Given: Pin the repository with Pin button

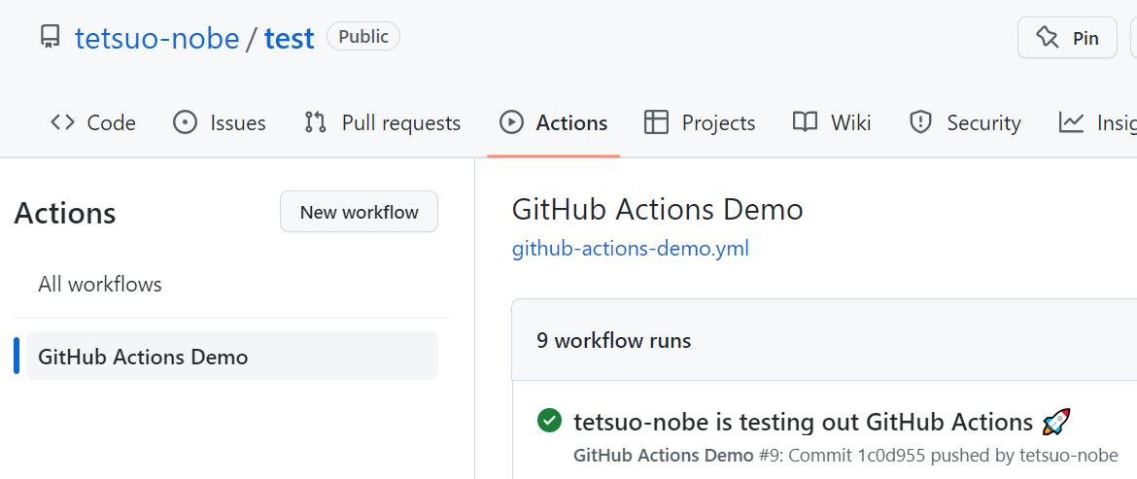Looking at the screenshot, I should tap(1067, 38).
